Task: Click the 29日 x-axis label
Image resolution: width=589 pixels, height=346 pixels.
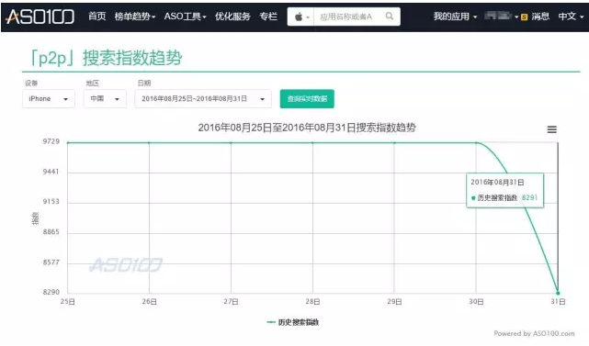Action: pyautogui.click(x=394, y=302)
